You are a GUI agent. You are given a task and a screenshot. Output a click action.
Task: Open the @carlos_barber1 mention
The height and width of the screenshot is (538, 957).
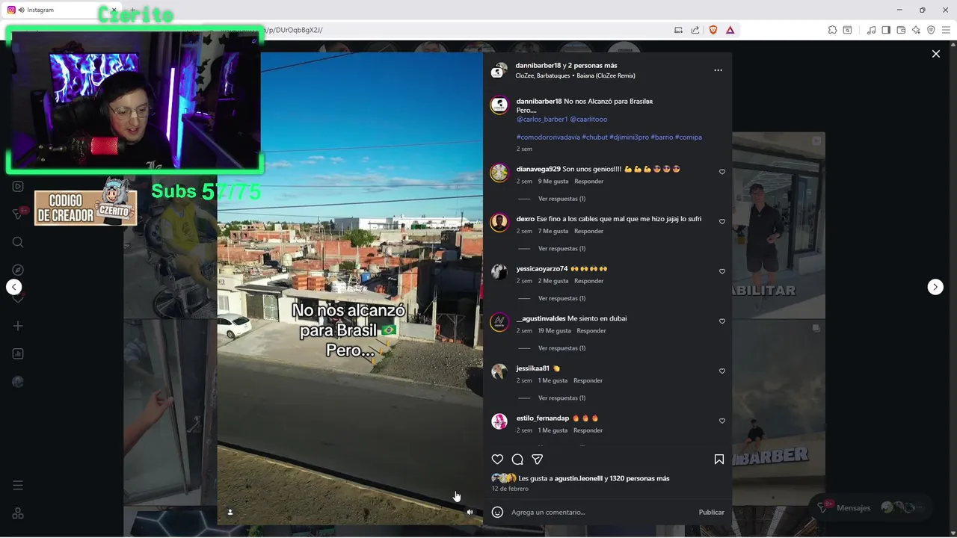[x=542, y=120]
